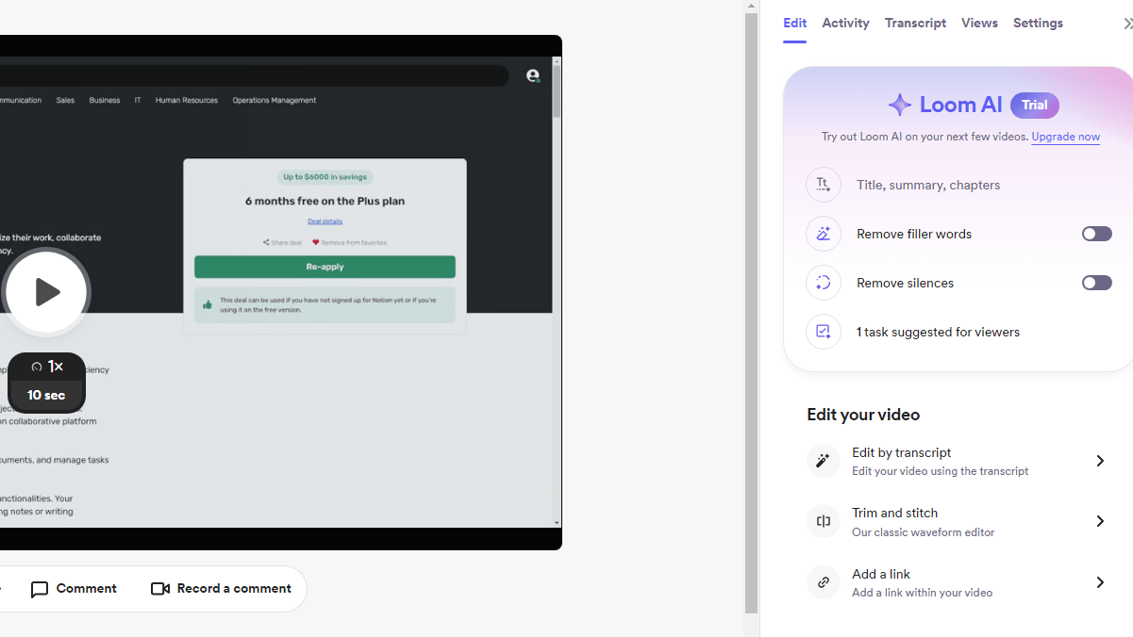This screenshot has height=637, width=1133.
Task: Click Record a comment button
Action: [x=221, y=589]
